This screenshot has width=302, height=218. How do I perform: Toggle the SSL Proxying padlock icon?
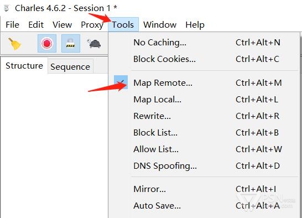click(x=70, y=43)
